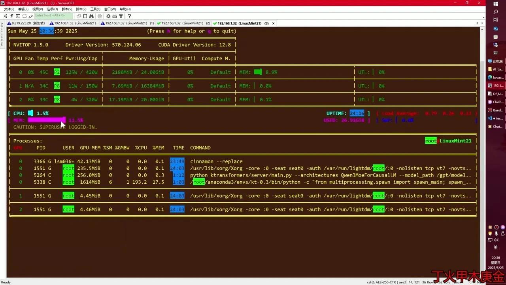Click the Quick Connect lightning icon
506x285 pixels.
coord(12,16)
